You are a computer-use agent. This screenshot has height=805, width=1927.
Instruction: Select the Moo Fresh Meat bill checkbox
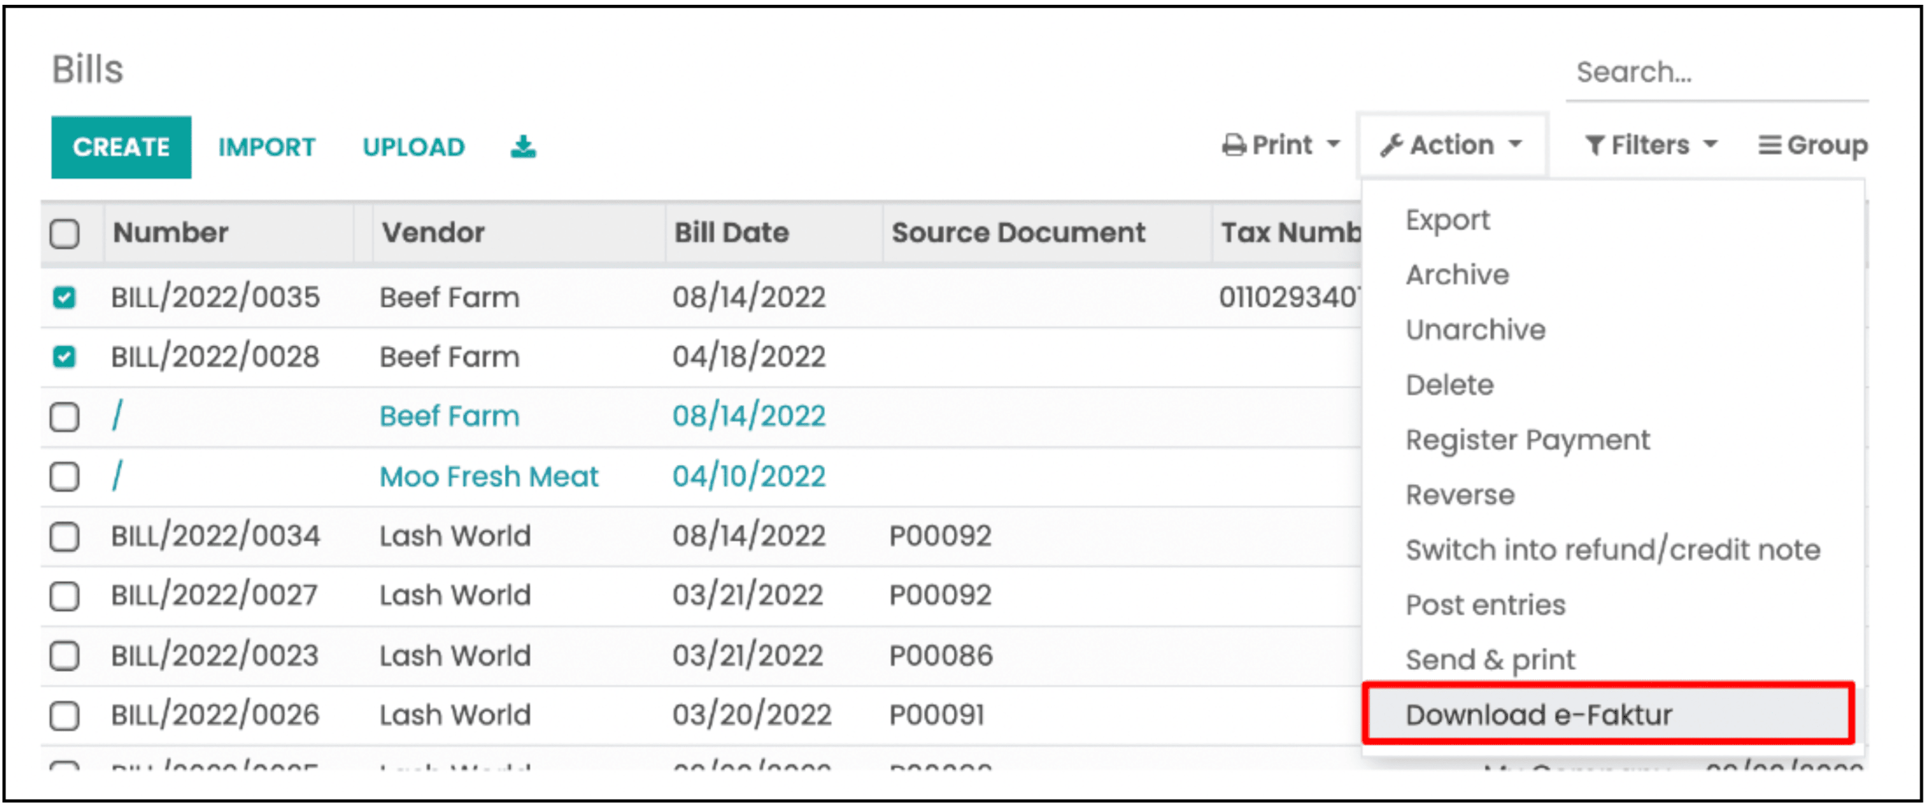tap(65, 476)
